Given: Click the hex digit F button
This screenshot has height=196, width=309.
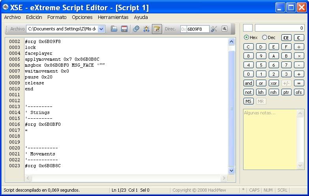Looking at the screenshot, I should tap(286, 47).
